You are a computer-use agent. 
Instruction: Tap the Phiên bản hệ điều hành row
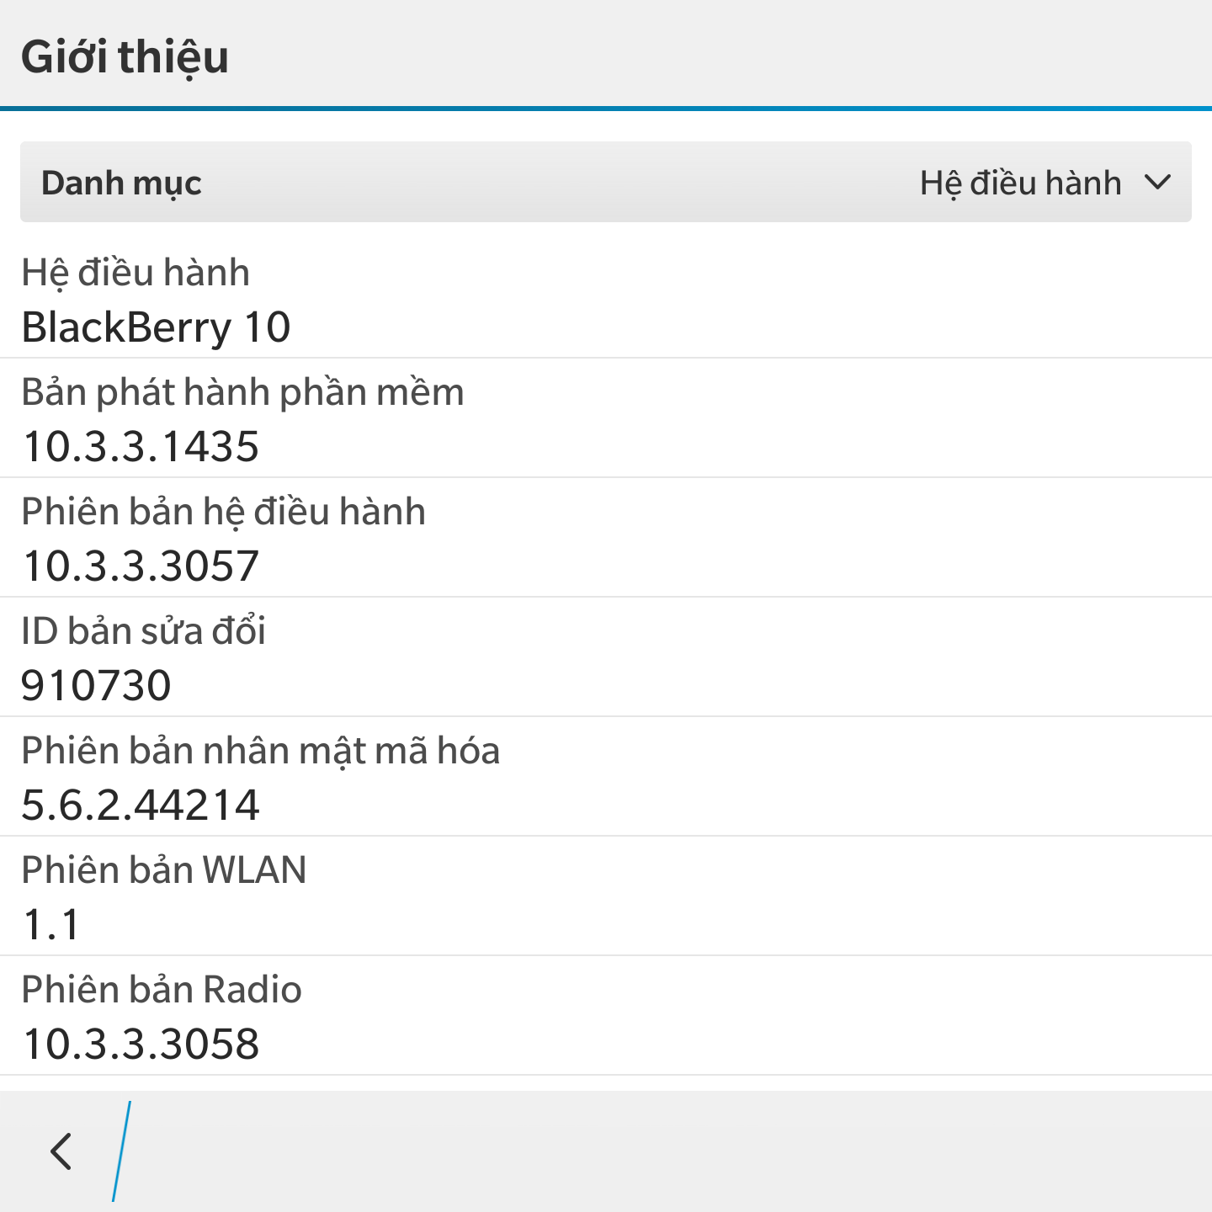coord(606,538)
